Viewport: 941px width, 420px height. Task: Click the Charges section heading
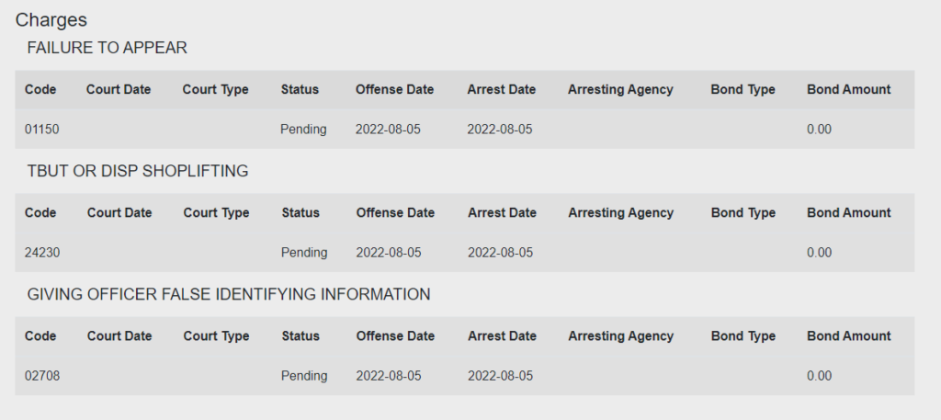click(51, 20)
